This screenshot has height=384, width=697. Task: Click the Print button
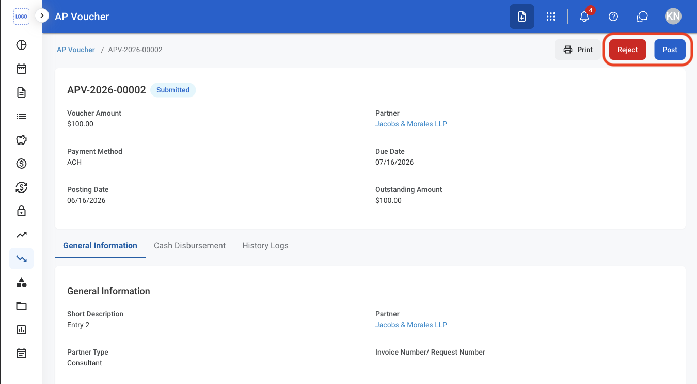pyautogui.click(x=578, y=50)
